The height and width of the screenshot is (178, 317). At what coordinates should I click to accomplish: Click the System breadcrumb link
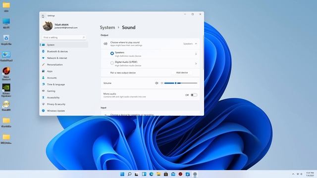click(x=107, y=28)
